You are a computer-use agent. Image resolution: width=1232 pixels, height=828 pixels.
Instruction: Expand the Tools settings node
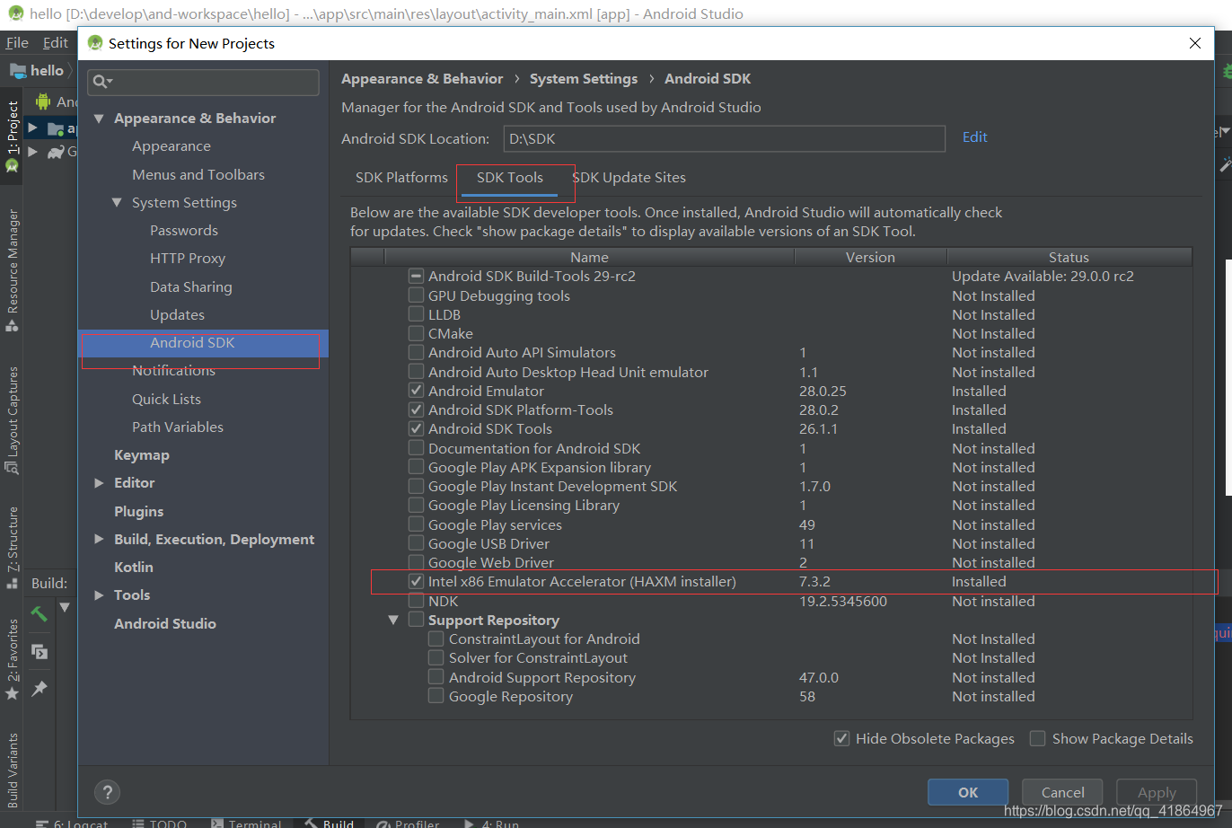[x=99, y=595]
